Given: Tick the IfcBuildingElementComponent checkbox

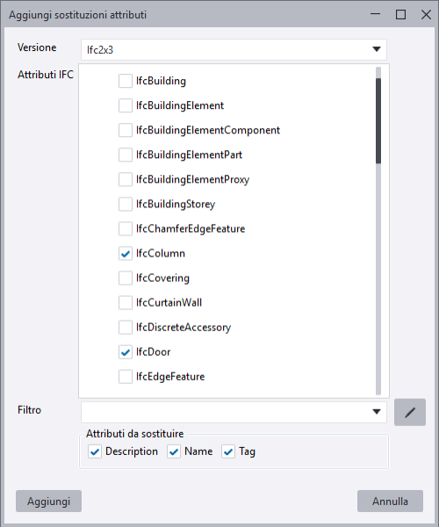Looking at the screenshot, I should click(126, 130).
